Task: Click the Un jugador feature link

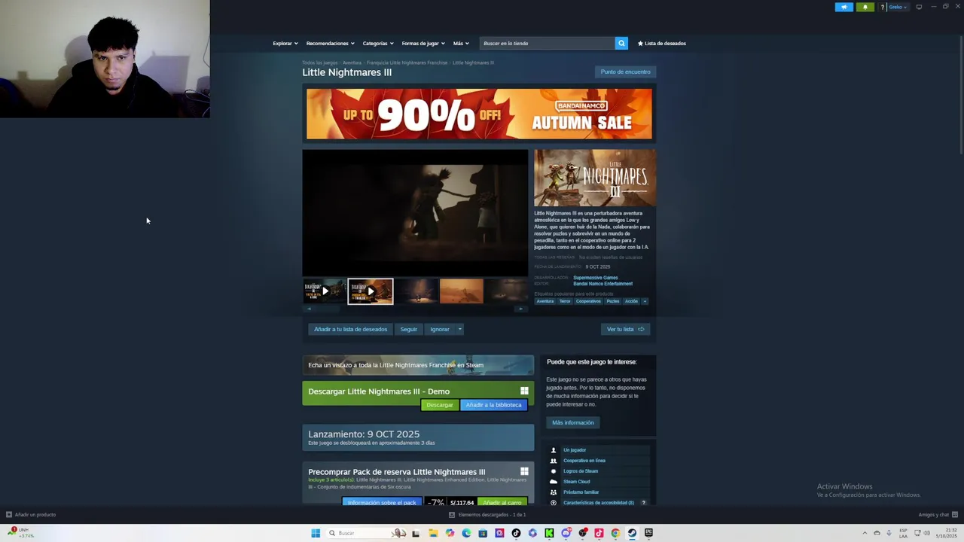Action: [575, 450]
